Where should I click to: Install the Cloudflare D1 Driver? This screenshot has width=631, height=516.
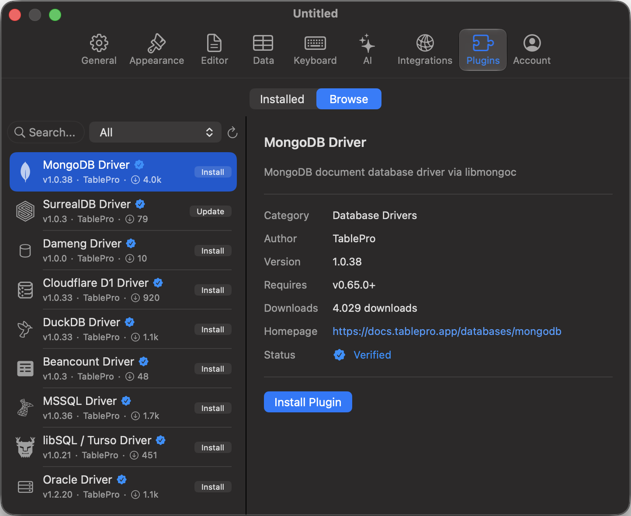[213, 290]
